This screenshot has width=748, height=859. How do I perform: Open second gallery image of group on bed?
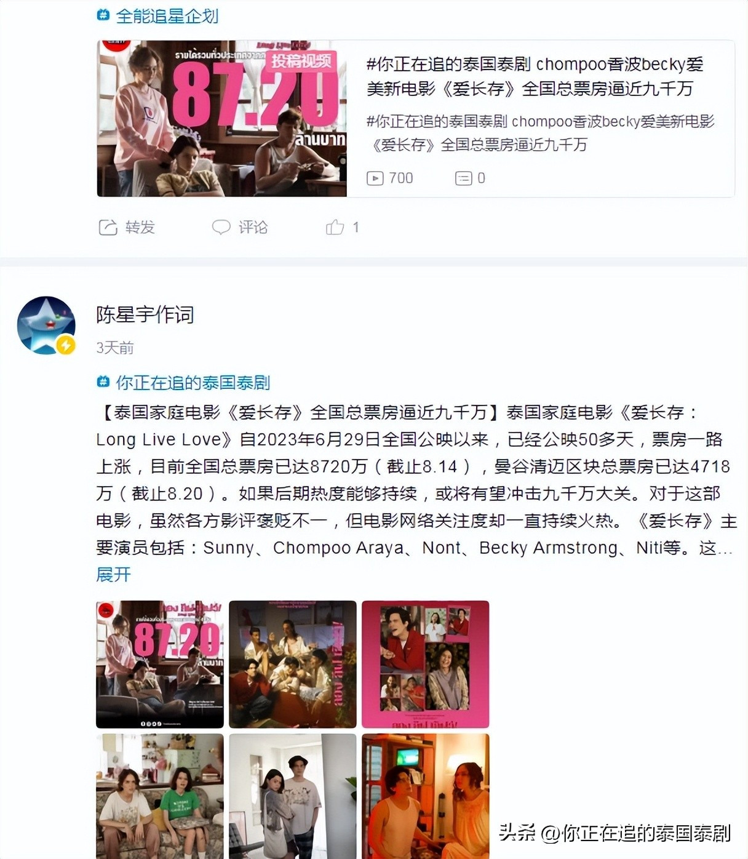[x=293, y=665]
